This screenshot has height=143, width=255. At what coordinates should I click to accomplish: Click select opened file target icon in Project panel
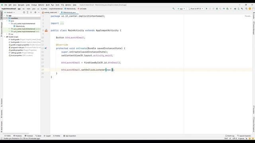pyautogui.click(x=24, y=12)
